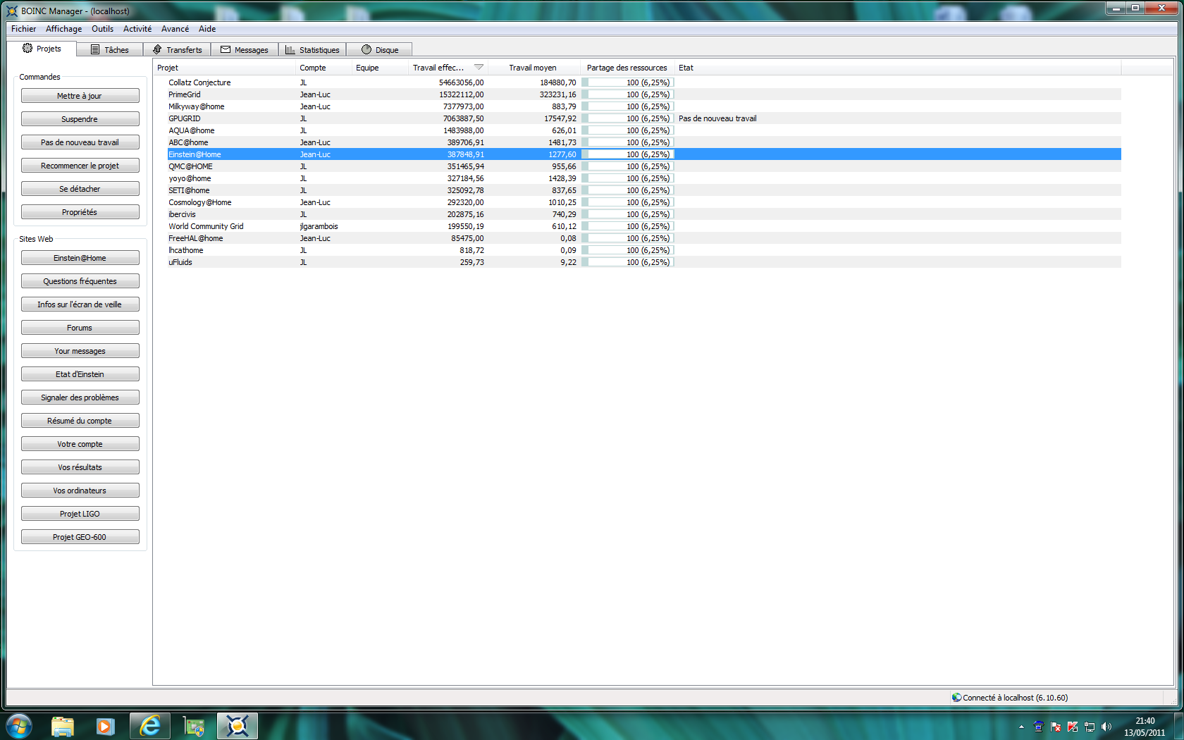Open Your messages page

click(80, 351)
